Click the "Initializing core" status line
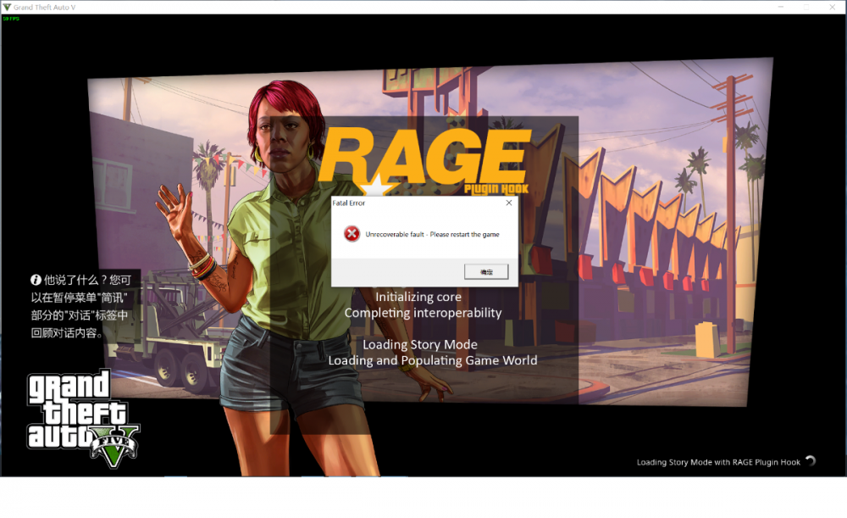 point(418,297)
